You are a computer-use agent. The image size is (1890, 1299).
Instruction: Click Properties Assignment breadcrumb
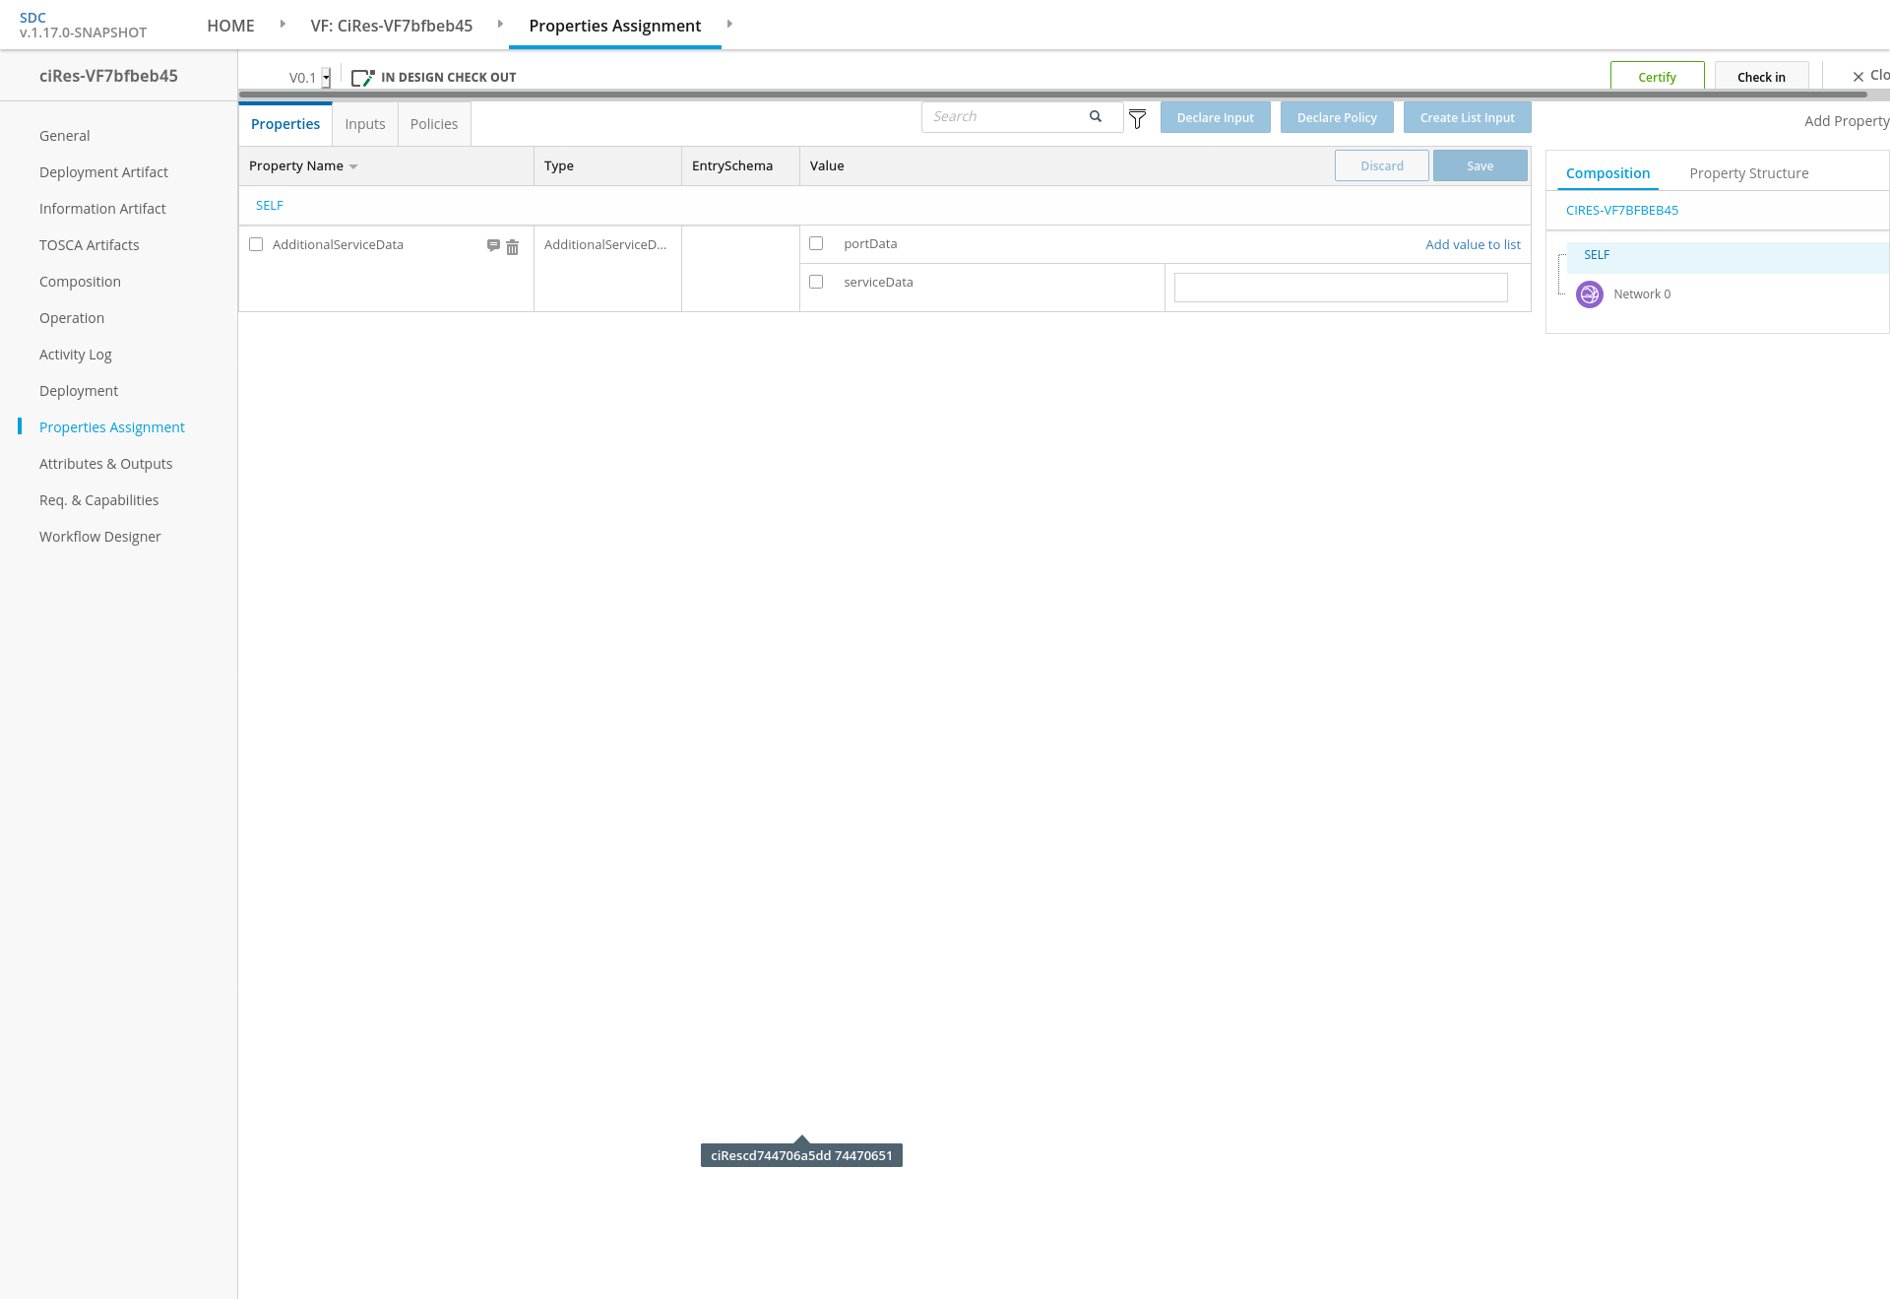coord(615,26)
